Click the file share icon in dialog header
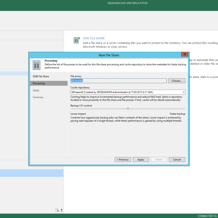The width and height of the screenshot is (218, 218). [37, 65]
